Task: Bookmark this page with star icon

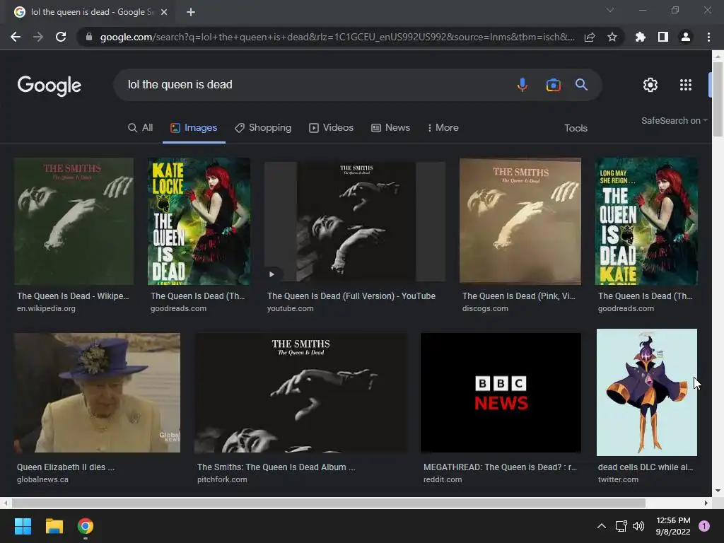Action: (612, 37)
